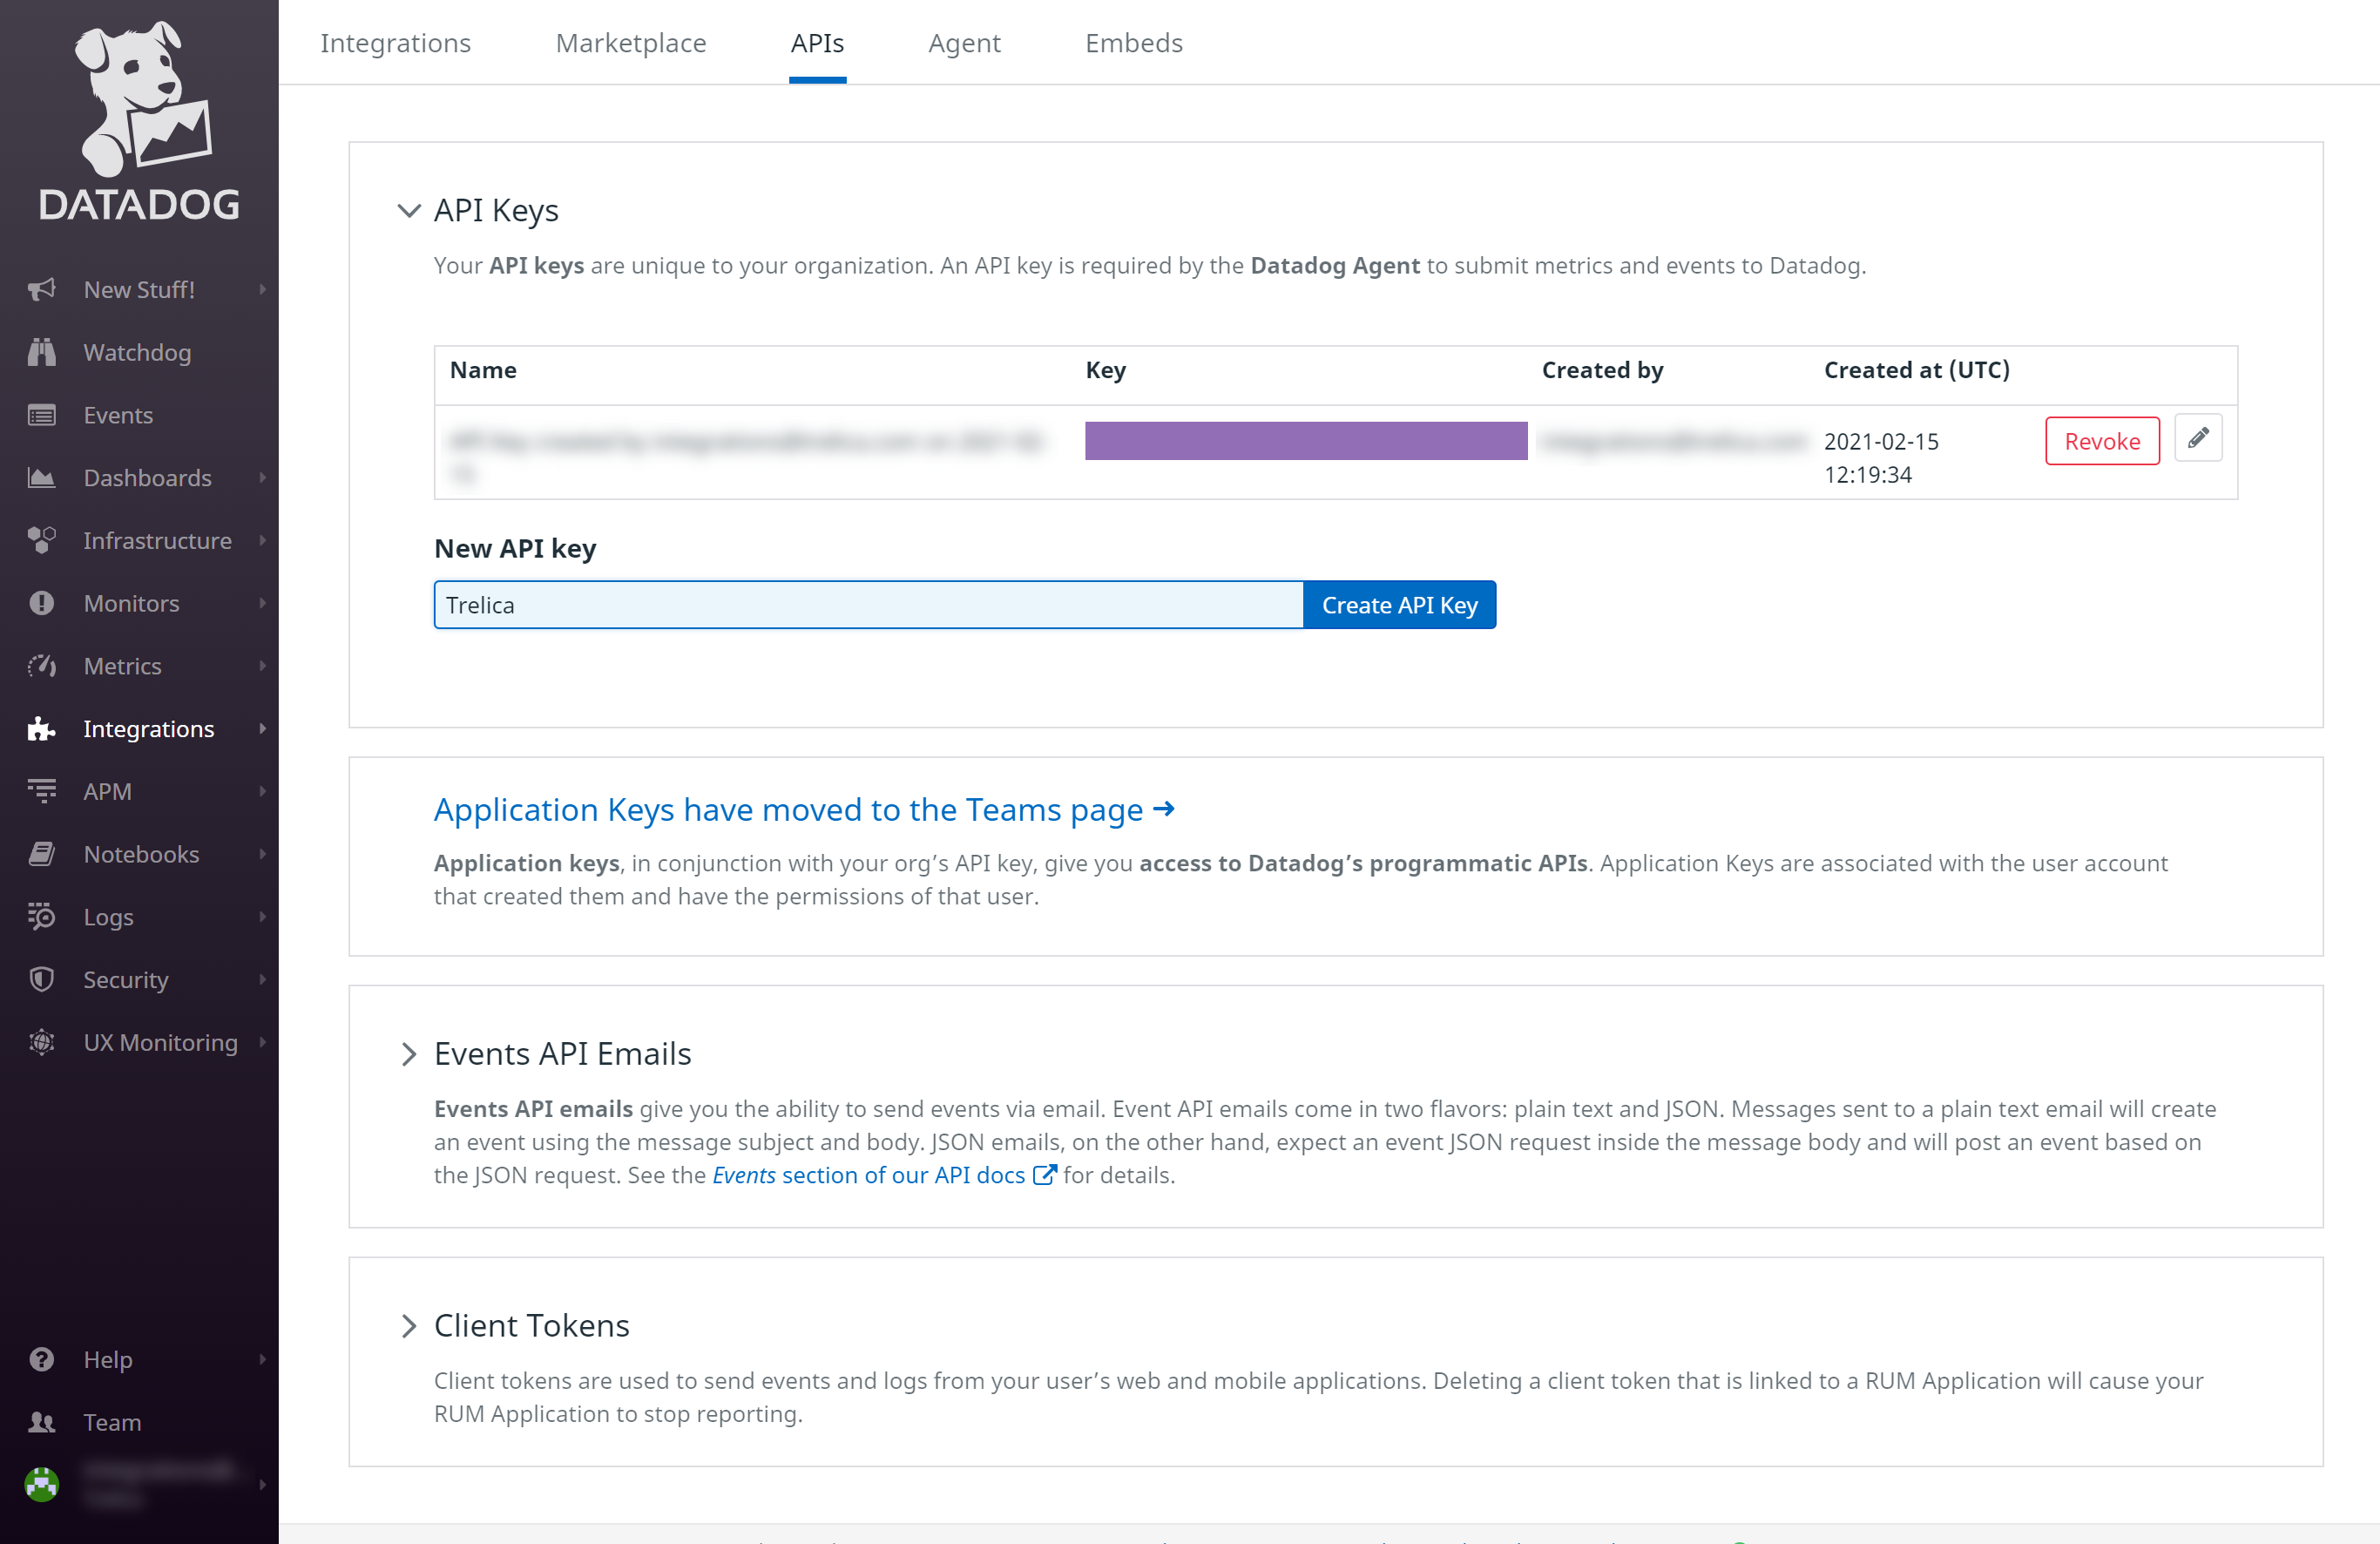This screenshot has height=1544, width=2380.
Task: Click the Datadog logo
Action: tap(139, 120)
